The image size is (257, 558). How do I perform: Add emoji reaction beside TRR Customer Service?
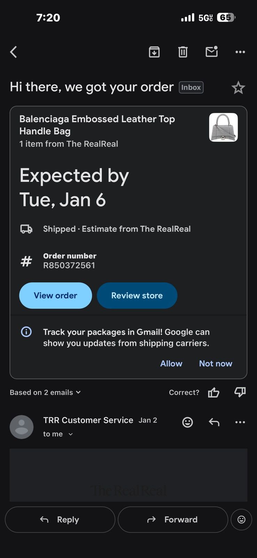tap(188, 422)
